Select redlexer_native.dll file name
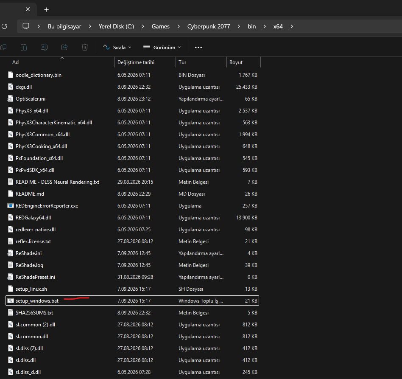The width and height of the screenshot is (402, 379). [x=36, y=230]
